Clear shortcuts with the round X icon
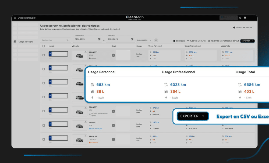Image resolution: width=269 pixels, height=163 pixels. click(x=156, y=40)
